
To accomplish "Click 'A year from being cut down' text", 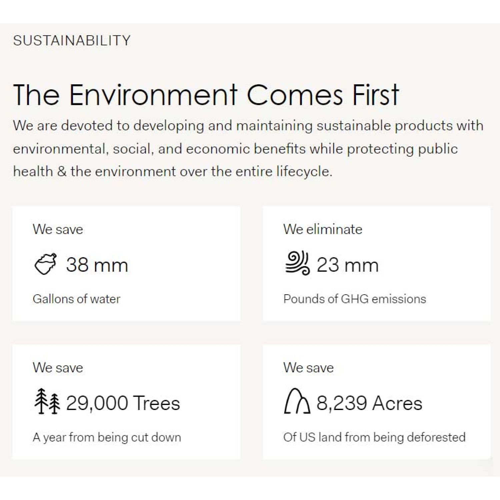I will pos(107,437).
